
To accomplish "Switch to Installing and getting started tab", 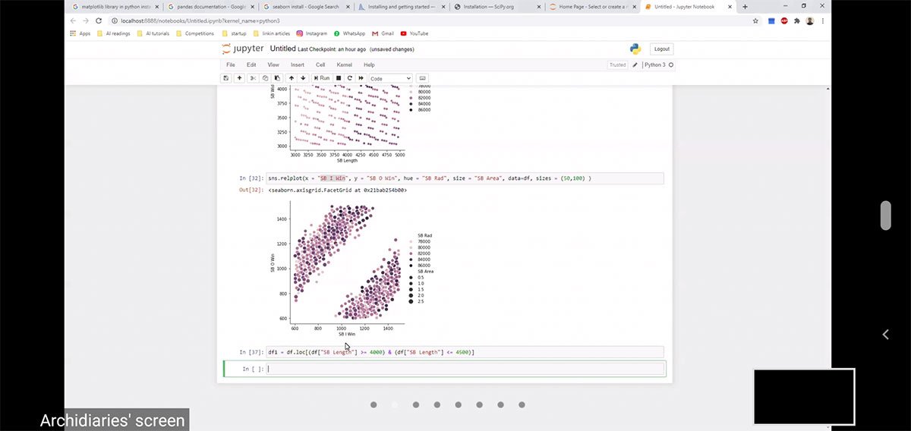I will pyautogui.click(x=402, y=6).
